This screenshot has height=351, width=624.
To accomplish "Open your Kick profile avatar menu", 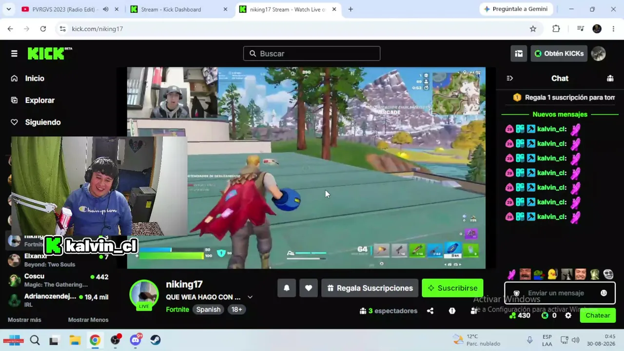I will click(598, 54).
